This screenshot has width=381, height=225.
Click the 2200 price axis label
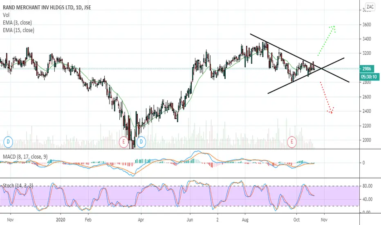click(x=367, y=126)
